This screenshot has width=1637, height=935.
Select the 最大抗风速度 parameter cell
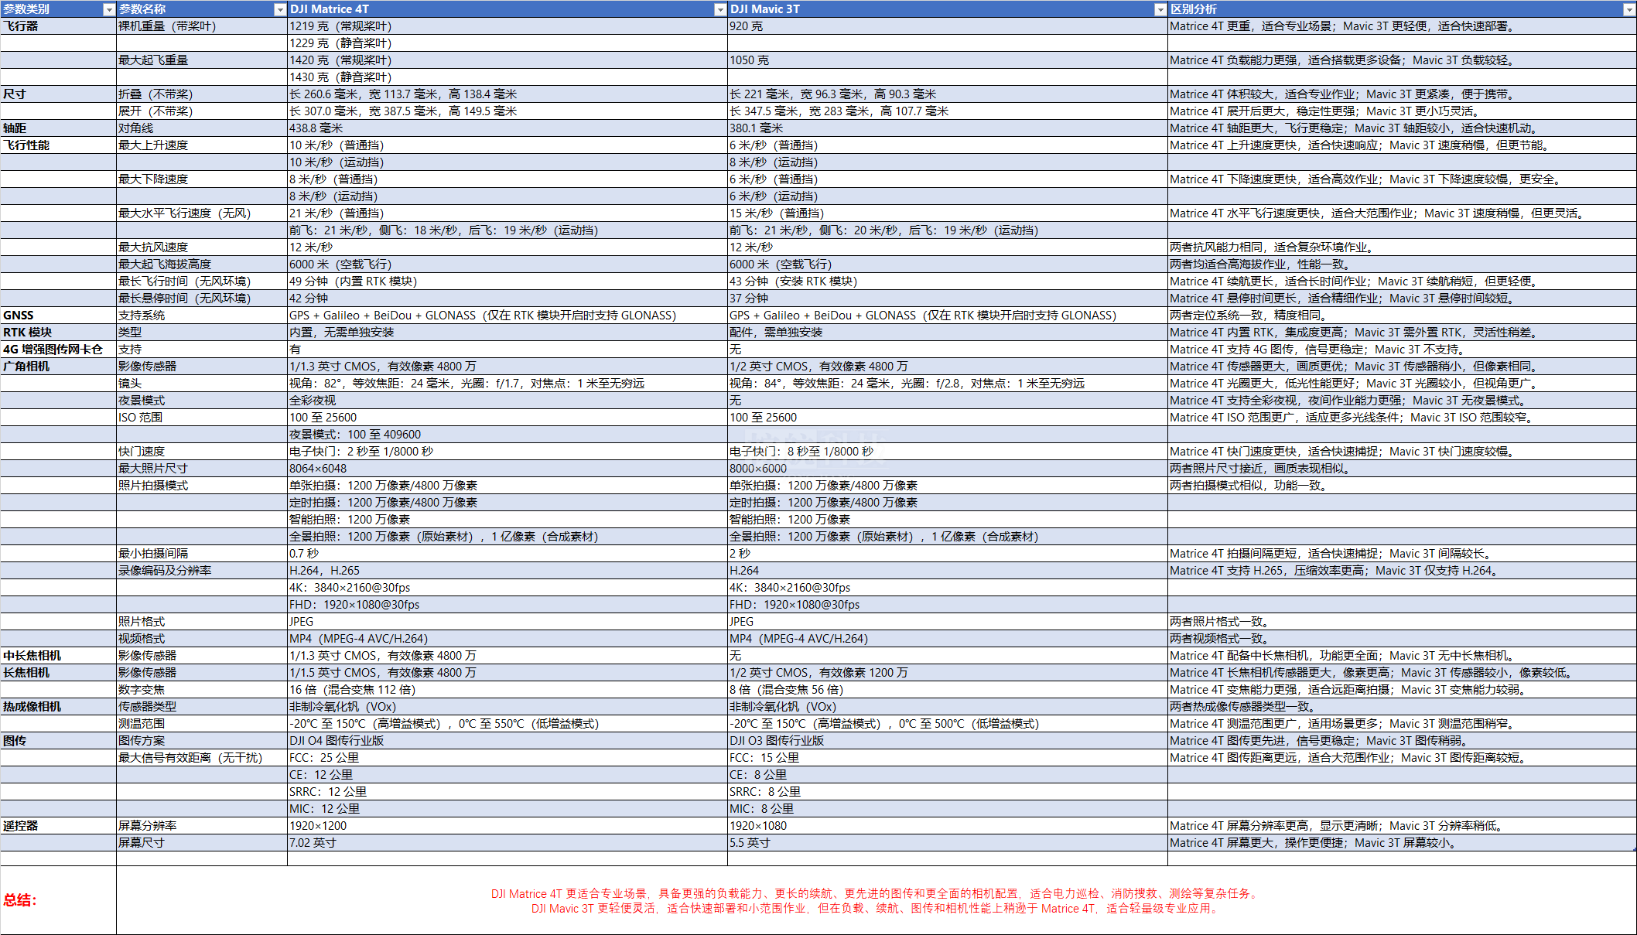201,247
